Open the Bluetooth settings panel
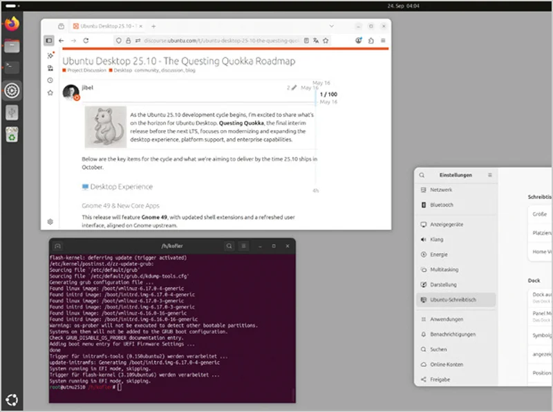Image resolution: width=553 pixels, height=412 pixels. (x=442, y=205)
